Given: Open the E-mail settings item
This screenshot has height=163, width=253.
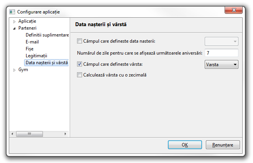Looking at the screenshot, I should (32, 42).
